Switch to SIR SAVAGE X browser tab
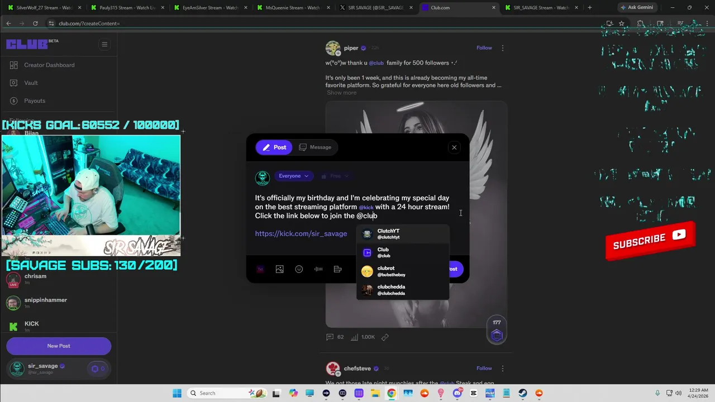This screenshot has width=715, height=402. [x=375, y=8]
